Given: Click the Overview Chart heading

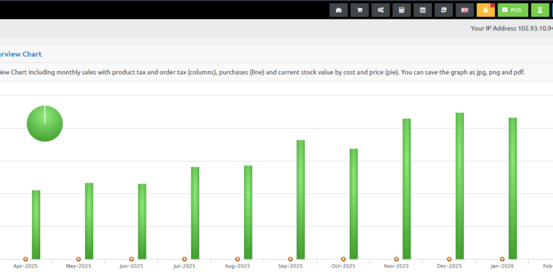Looking at the screenshot, I should click(x=21, y=55).
